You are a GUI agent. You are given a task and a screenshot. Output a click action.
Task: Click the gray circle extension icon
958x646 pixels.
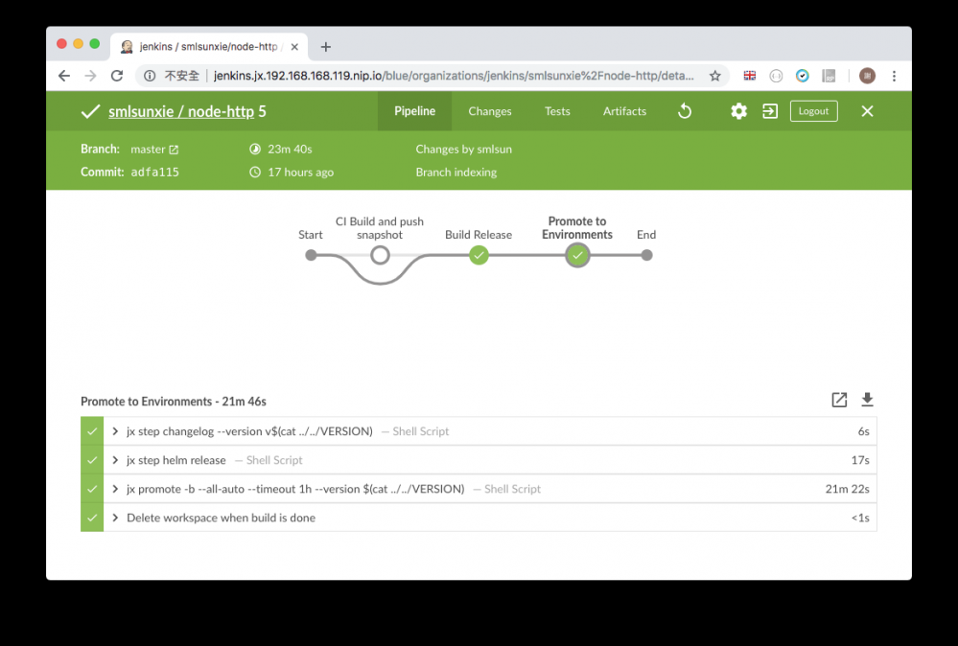coord(776,76)
